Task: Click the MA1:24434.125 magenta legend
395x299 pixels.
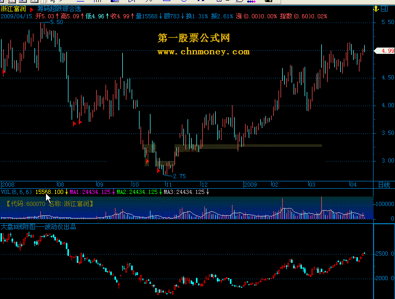Action: 90,192
